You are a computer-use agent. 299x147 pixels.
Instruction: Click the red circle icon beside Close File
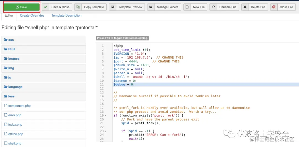[274, 7]
